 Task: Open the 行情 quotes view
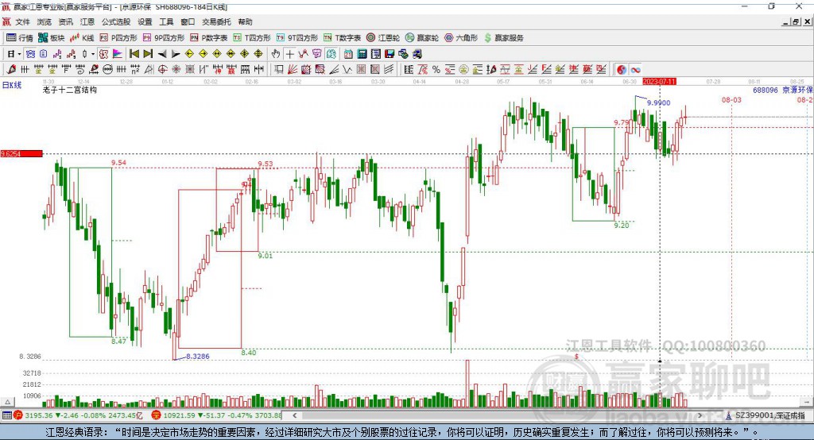[19, 38]
